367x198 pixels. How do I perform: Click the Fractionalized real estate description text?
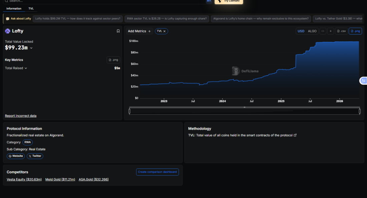click(x=35, y=135)
